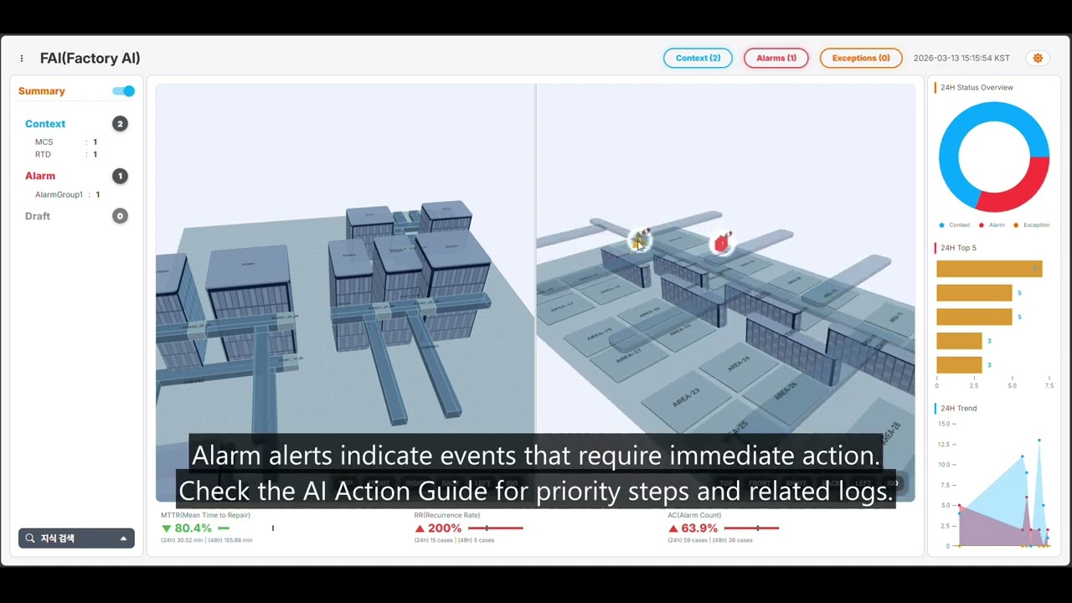Click the tallest blue peak in 24H Trend
This screenshot has height=603, width=1072.
(1039, 441)
